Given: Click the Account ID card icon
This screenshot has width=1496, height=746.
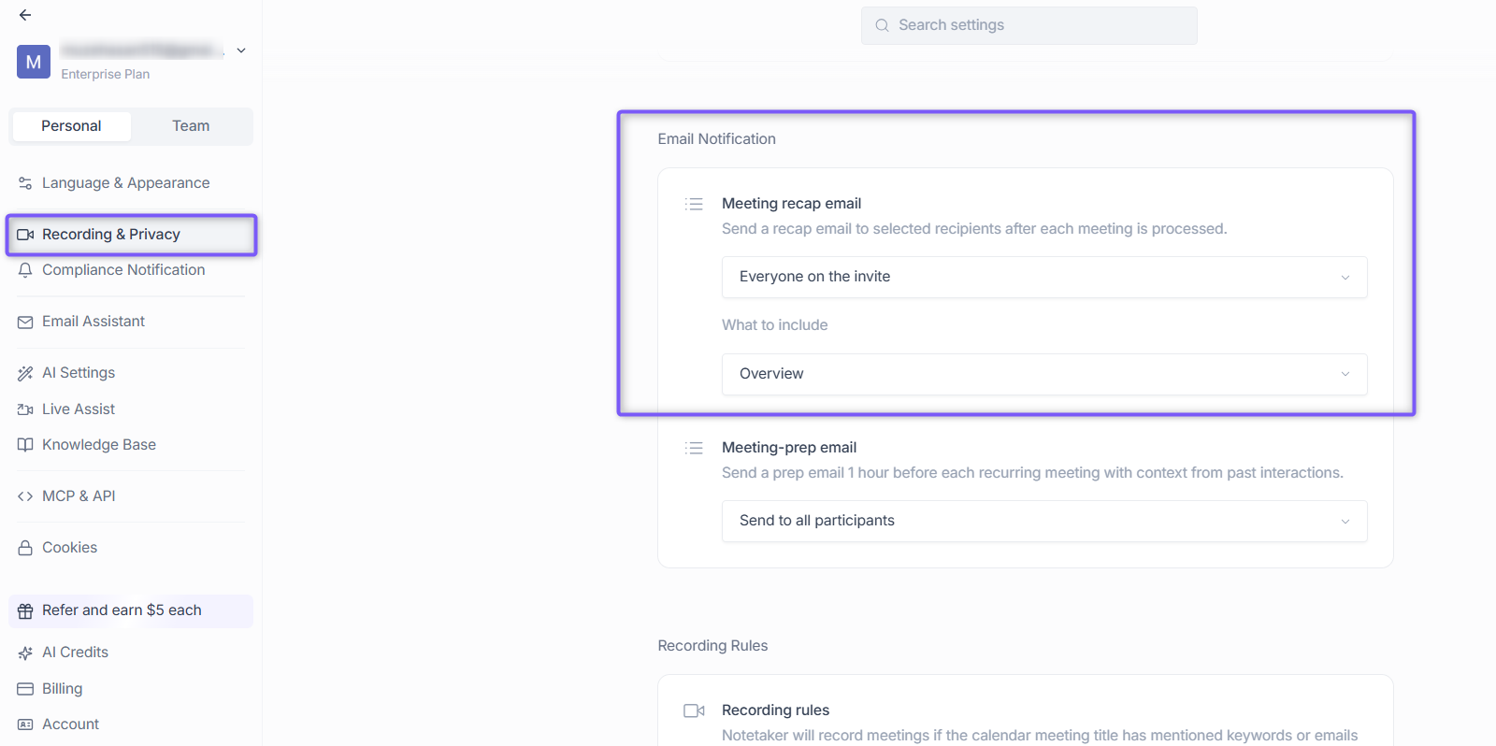Looking at the screenshot, I should tap(25, 724).
